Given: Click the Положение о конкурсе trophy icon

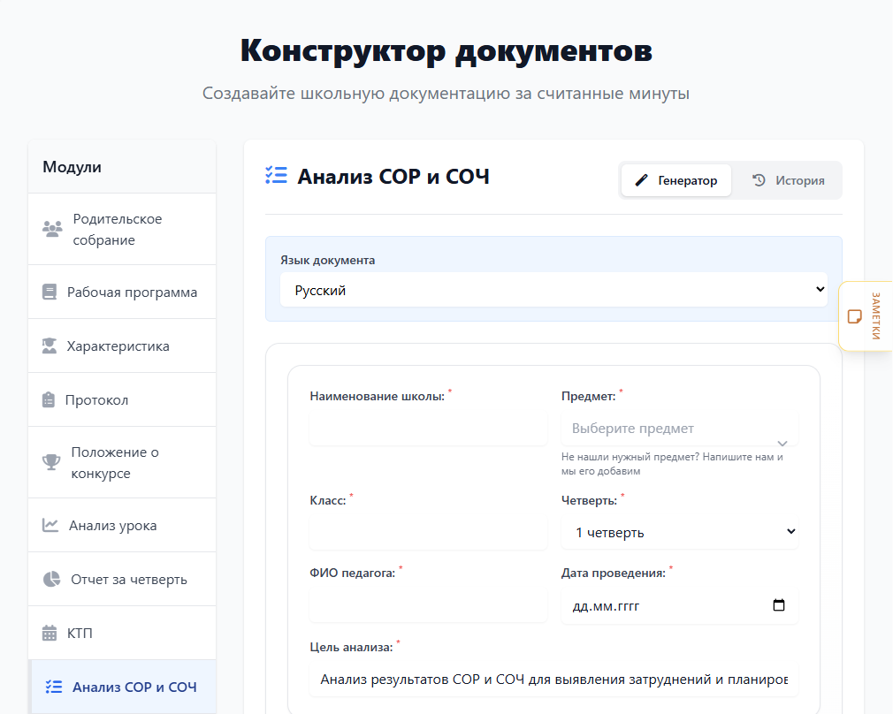Looking at the screenshot, I should 51,462.
